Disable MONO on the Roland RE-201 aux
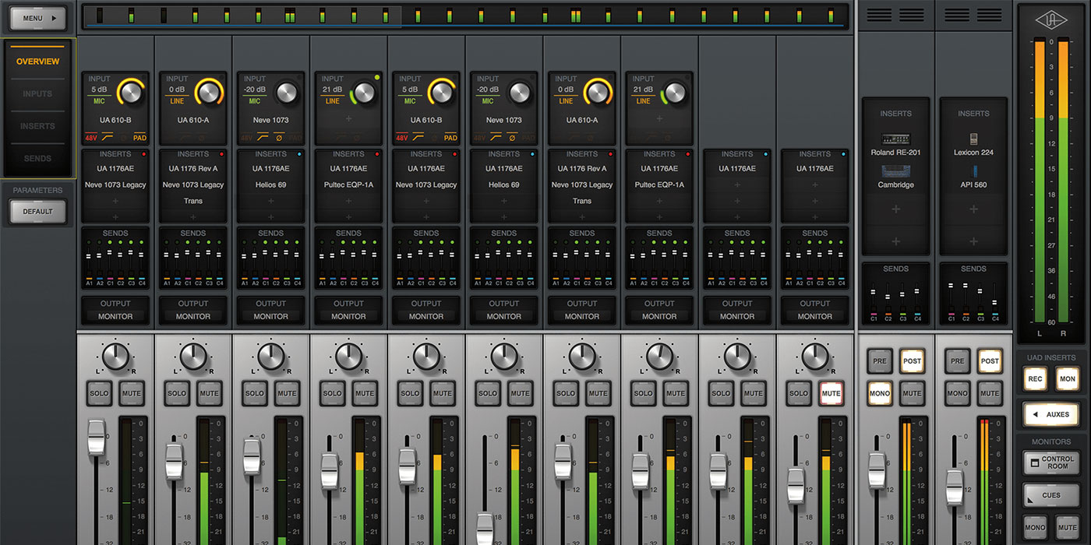Screen dimensions: 1091x545 [880, 393]
